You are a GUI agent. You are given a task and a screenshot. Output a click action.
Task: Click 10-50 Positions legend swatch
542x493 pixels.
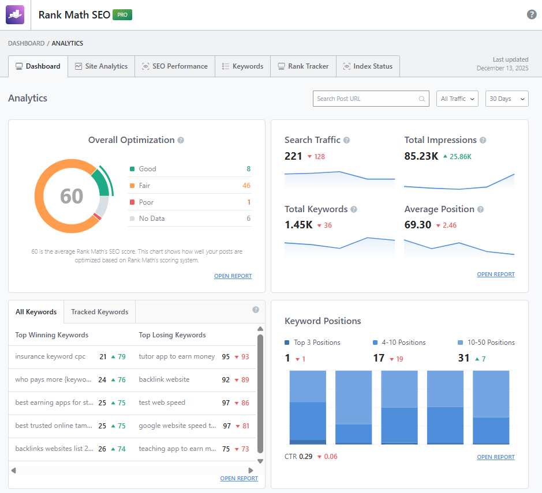(x=460, y=343)
